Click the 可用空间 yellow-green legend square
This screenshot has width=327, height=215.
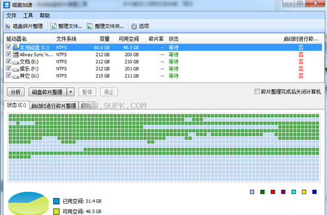coord(56,211)
